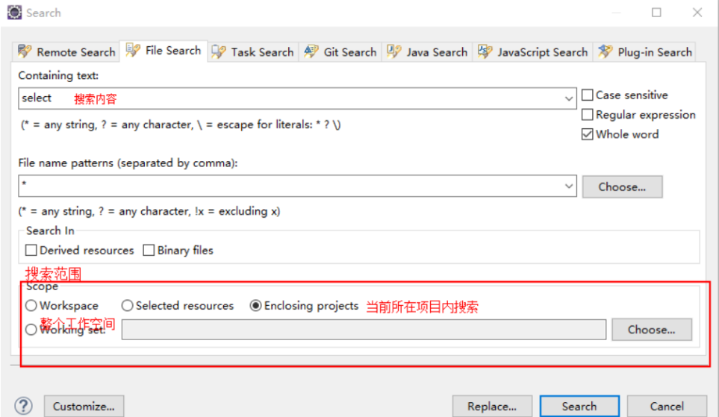Click the Eclipse icon in title bar
719x417 pixels.
(14, 13)
